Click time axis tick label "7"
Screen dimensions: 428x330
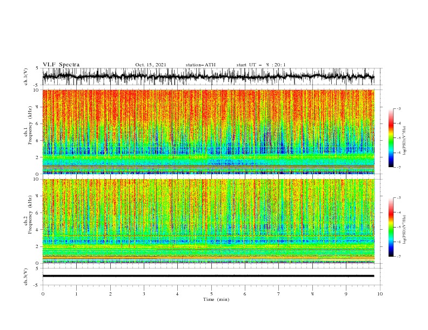coord(279,294)
